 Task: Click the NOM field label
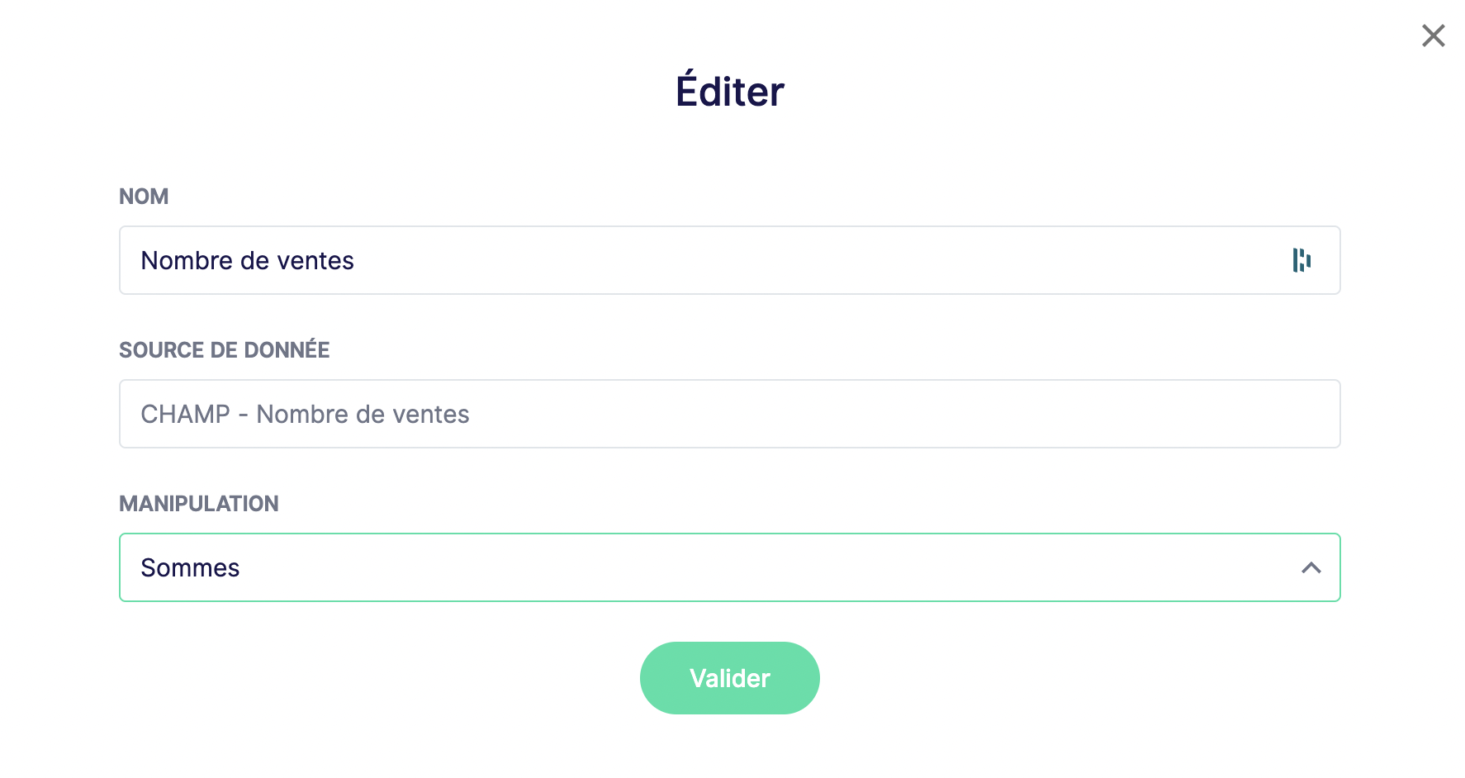pyautogui.click(x=144, y=197)
